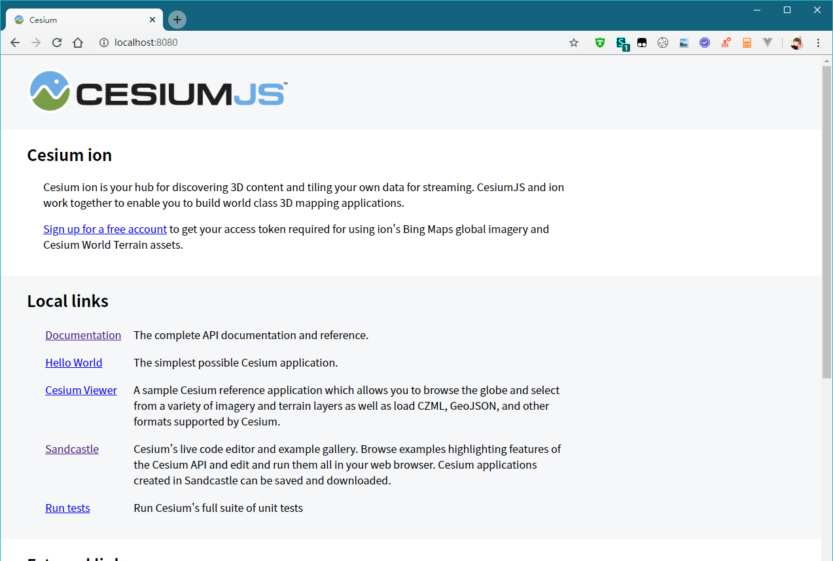
Task: Open the Sandcastle link
Action: pos(72,449)
